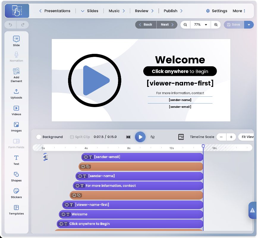
Task: Click the thumbnail image icon beside Timeline Scale
Action: 181,137
